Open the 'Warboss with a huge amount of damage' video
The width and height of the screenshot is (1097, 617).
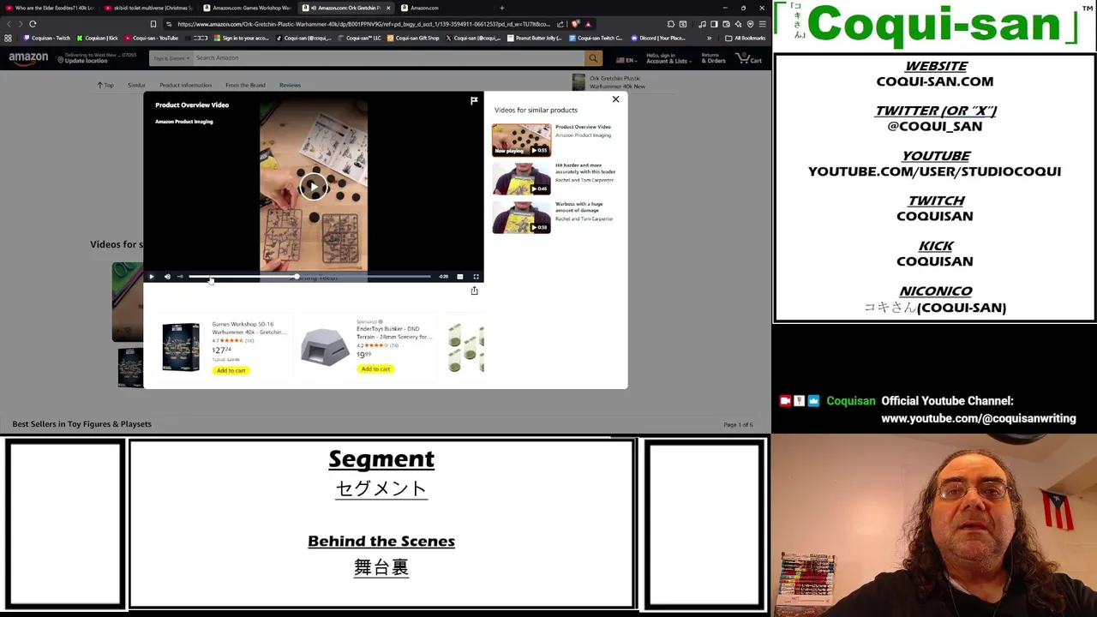point(521,218)
